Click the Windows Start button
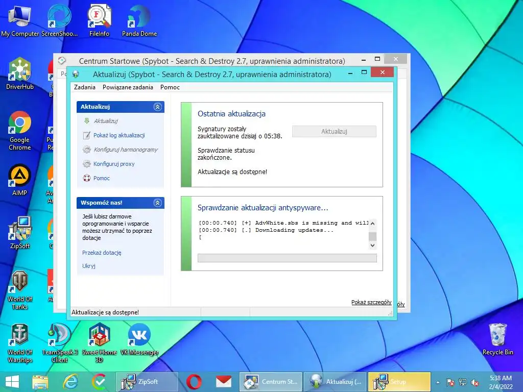Image resolution: width=523 pixels, height=392 pixels. click(12, 382)
